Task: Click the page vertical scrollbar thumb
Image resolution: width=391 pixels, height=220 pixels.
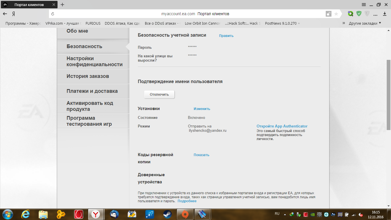Action: tap(389, 95)
